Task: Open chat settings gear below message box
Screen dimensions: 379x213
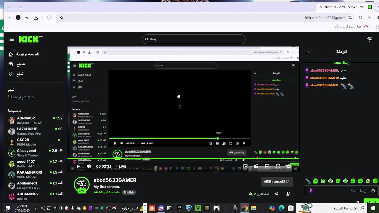Action: coord(358,202)
